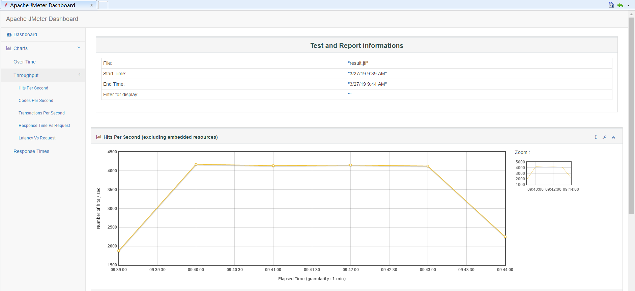This screenshot has width=635, height=291.
Task: Click the Zoom overview mini chart
Action: point(549,173)
